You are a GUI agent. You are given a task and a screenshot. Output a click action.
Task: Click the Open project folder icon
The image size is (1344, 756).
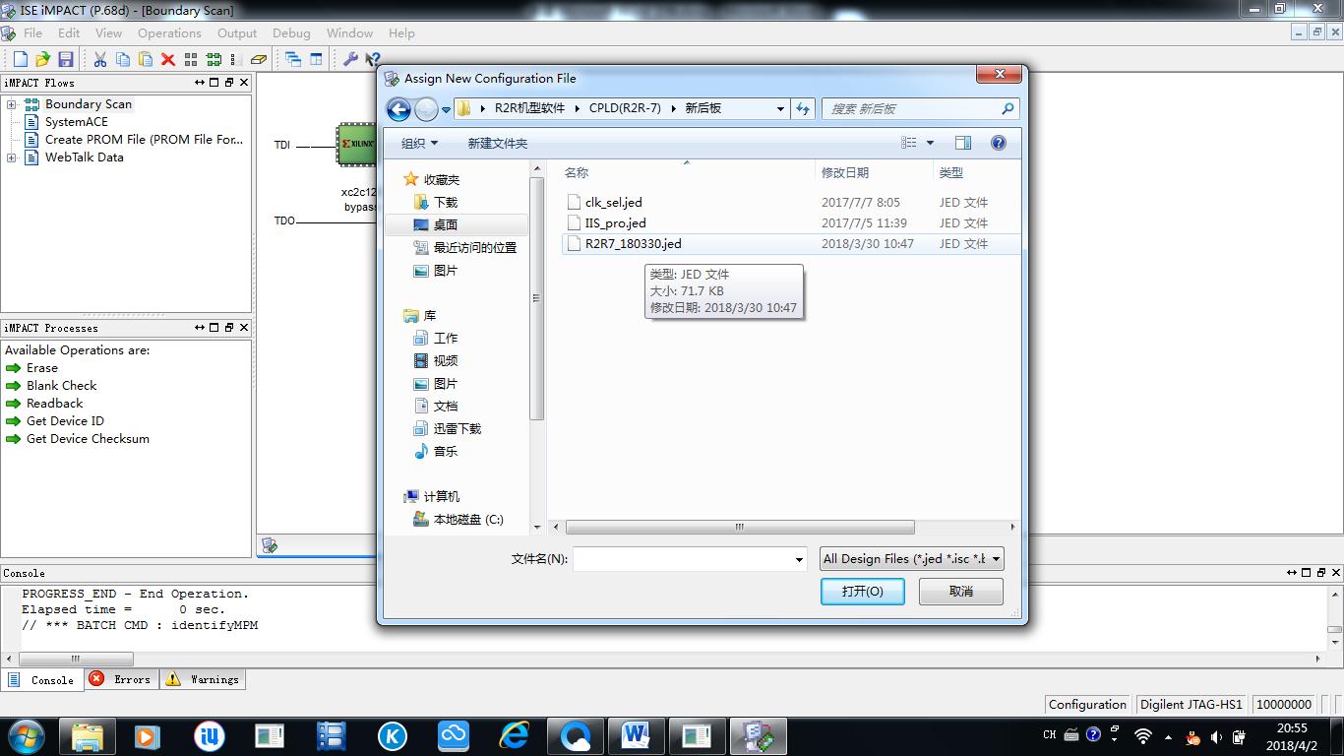point(42,59)
